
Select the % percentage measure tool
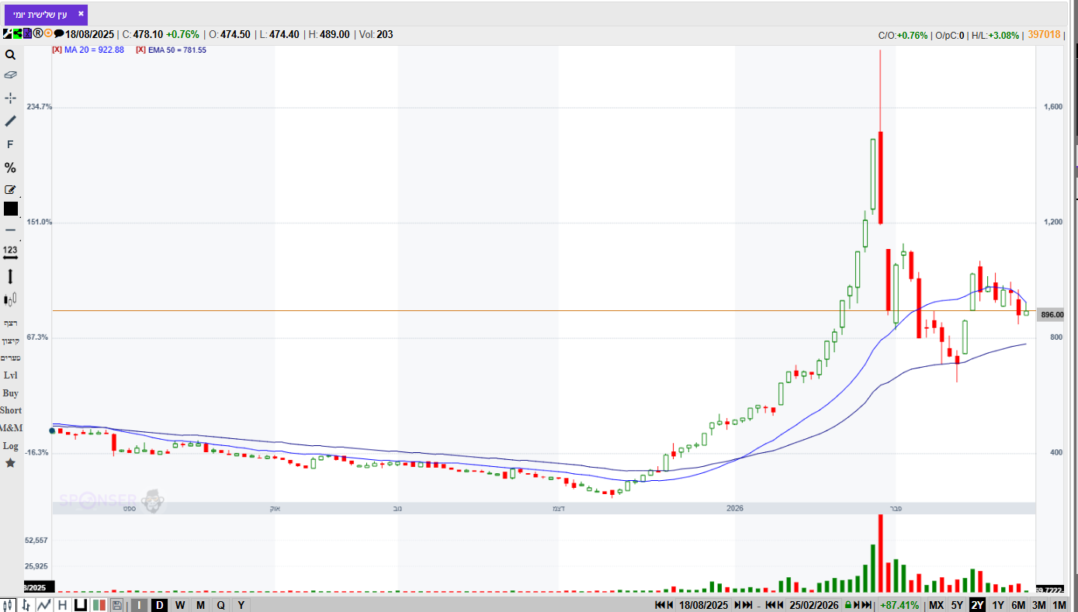(10, 168)
